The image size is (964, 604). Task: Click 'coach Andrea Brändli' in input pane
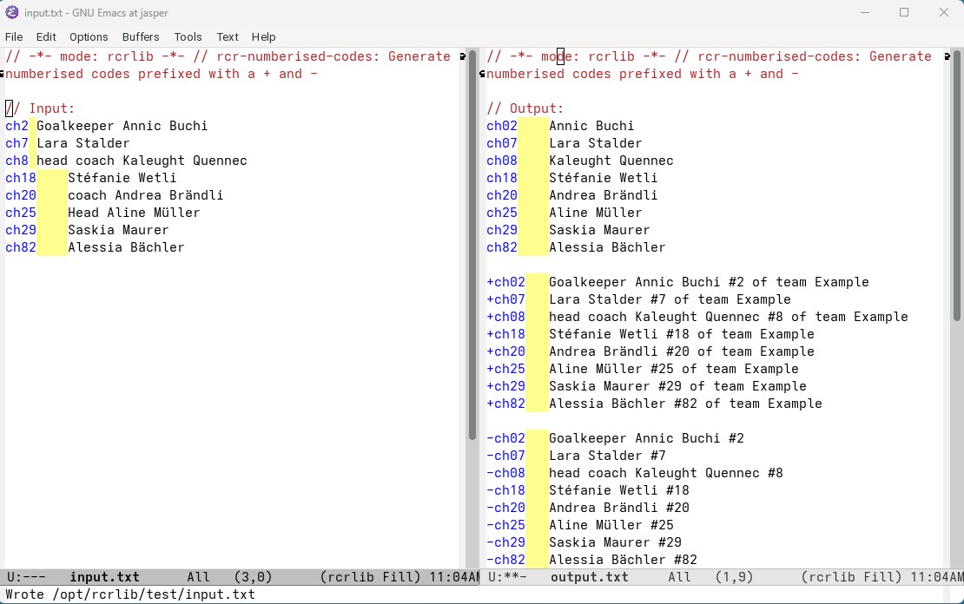pyautogui.click(x=146, y=195)
